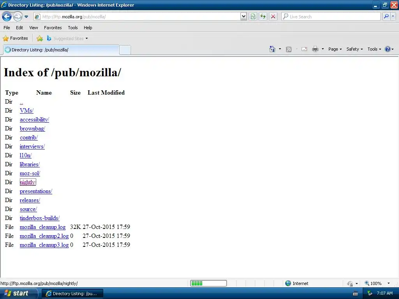Open the Suggested Sites dropdown
The image size is (399, 299).
click(68, 39)
